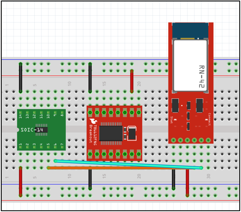Image resolution: width=241 pixels, height=212 pixels.
Task: Click the red wire below the RN-42 module
Action: coord(187,183)
